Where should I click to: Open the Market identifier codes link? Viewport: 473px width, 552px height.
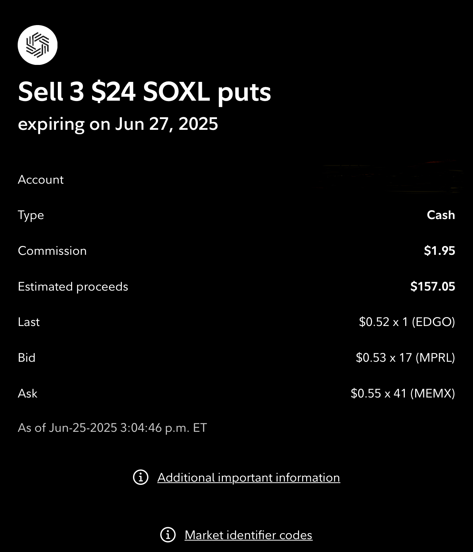point(249,535)
